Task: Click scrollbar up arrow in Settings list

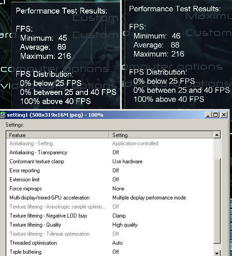Action: tap(217, 135)
